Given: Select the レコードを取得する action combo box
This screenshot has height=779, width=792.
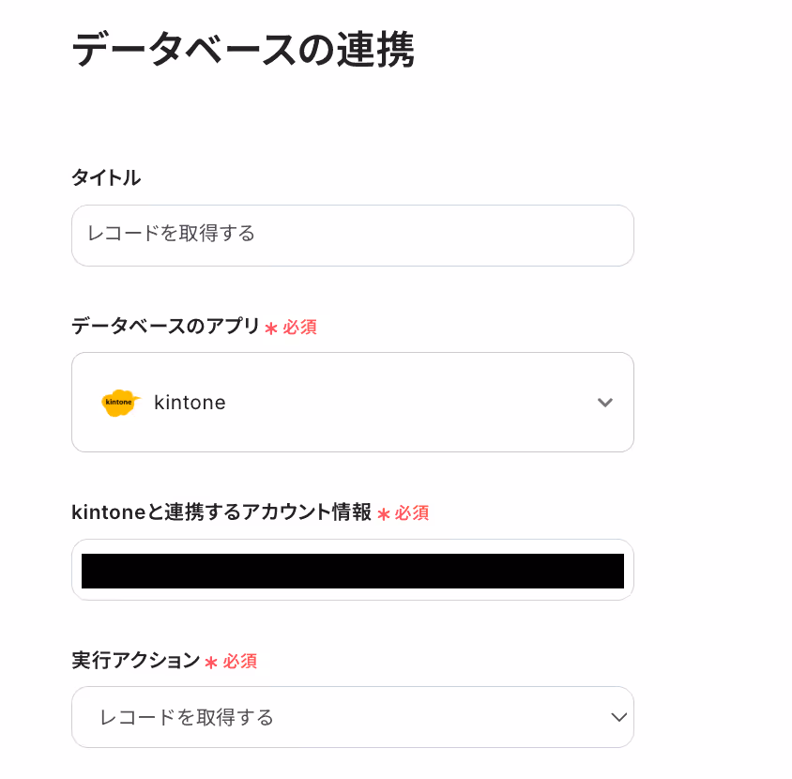Looking at the screenshot, I should click(353, 717).
